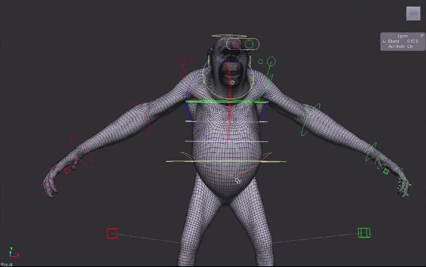The image size is (426, 267).
Task: Select the red circle eye control on forehead
Action: point(236,44)
